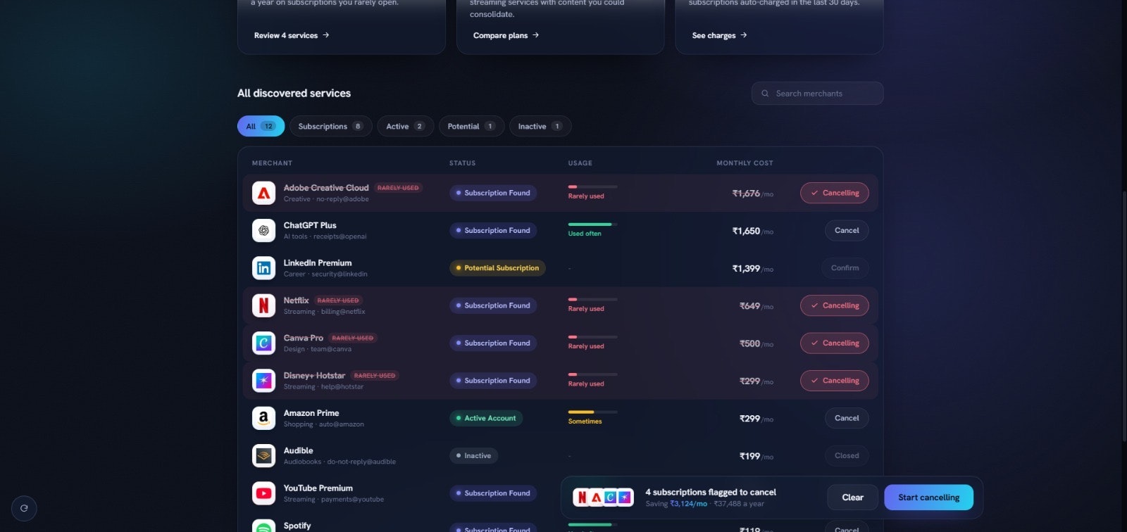Click the Sometimes usage label for Amazon Prime

click(x=585, y=422)
